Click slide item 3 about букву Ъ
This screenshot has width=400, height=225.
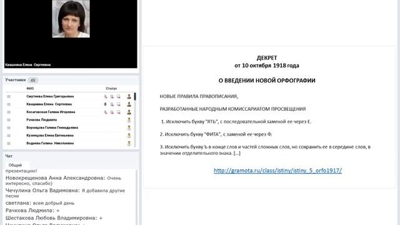pos(265,150)
